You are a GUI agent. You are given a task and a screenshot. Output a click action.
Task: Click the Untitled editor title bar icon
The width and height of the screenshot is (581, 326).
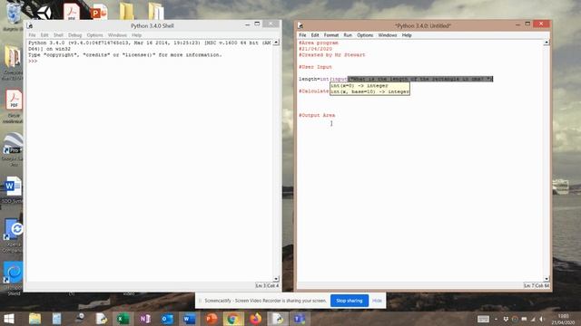click(x=300, y=25)
